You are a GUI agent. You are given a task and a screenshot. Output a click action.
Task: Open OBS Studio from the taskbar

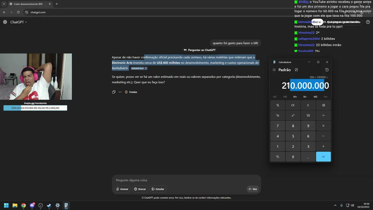(41, 206)
